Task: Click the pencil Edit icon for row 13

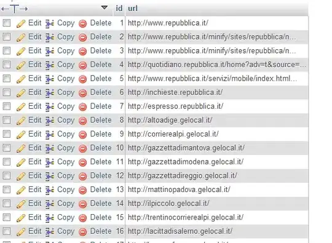Action: coord(21,190)
